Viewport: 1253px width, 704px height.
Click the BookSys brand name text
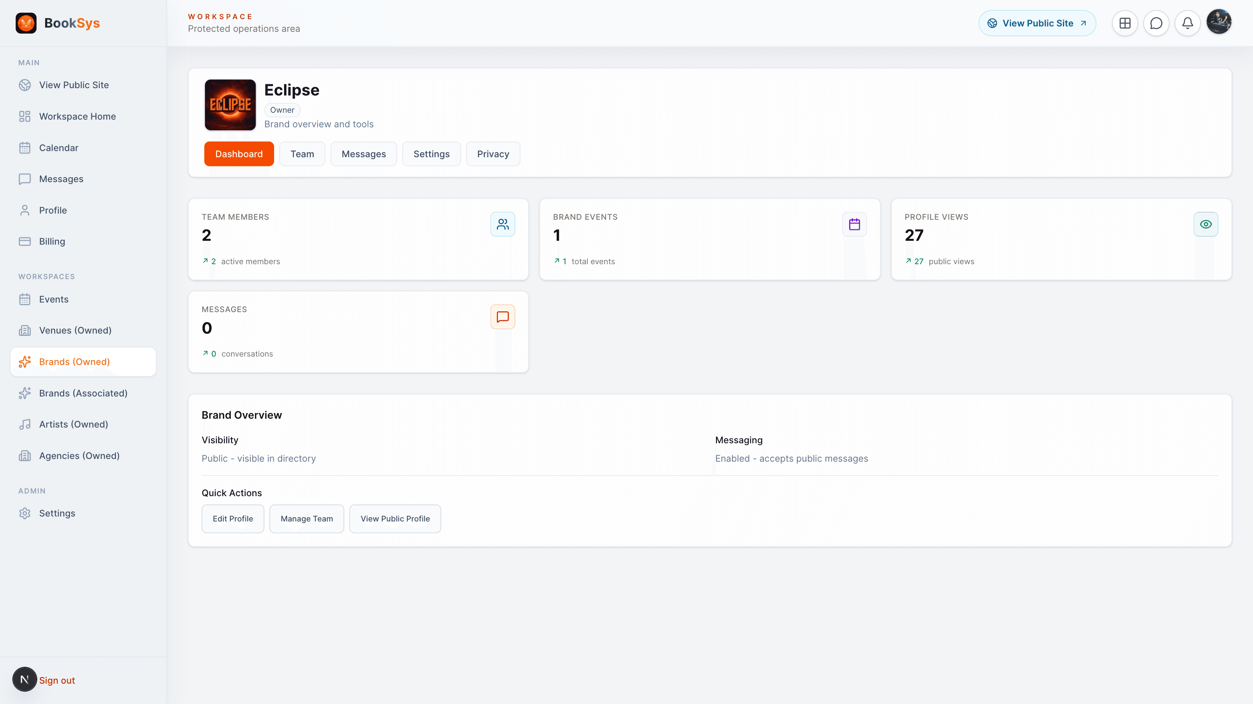pos(72,23)
